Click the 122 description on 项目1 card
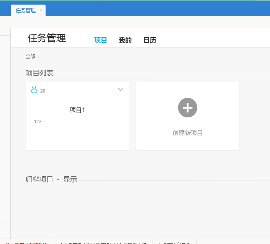The image size is (270, 244). point(38,122)
